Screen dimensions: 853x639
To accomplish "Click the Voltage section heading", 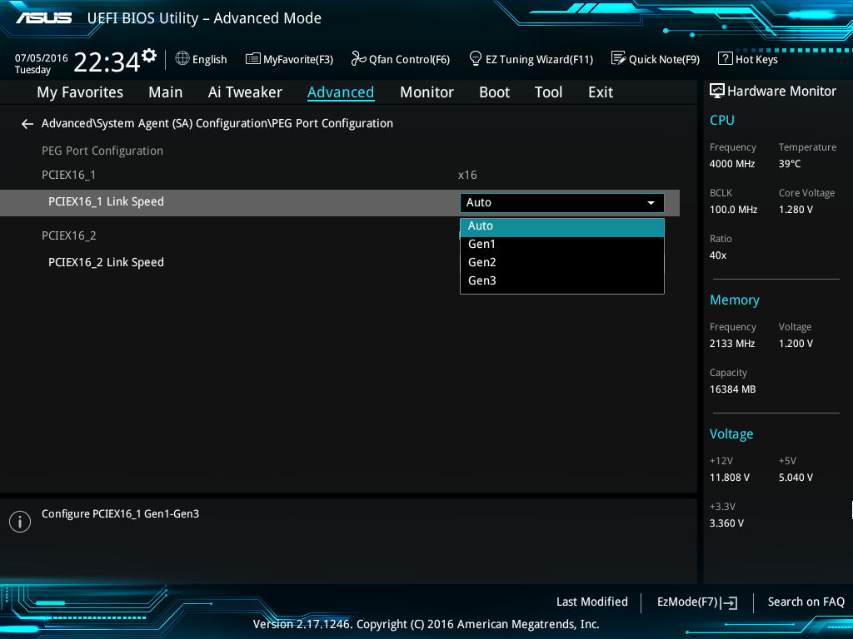I will [x=731, y=433].
